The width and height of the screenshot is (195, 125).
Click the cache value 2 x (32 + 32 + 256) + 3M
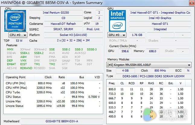click(x=73, y=40)
